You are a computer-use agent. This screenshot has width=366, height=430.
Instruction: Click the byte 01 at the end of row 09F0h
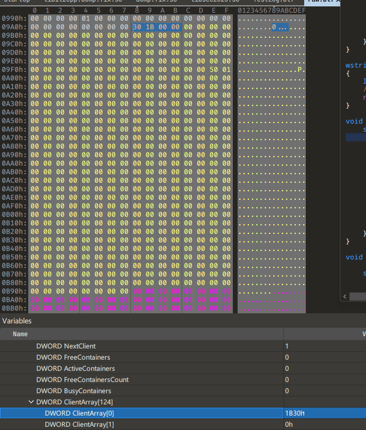click(226, 70)
